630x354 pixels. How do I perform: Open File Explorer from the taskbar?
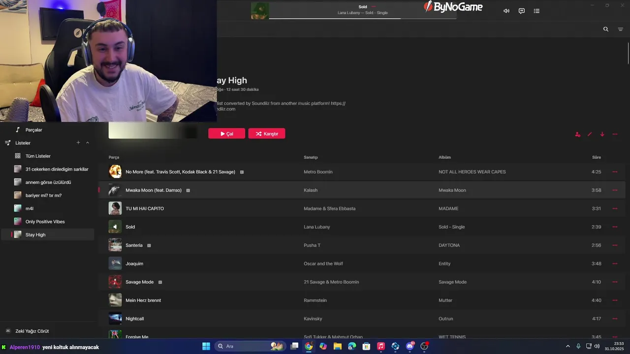click(337, 346)
